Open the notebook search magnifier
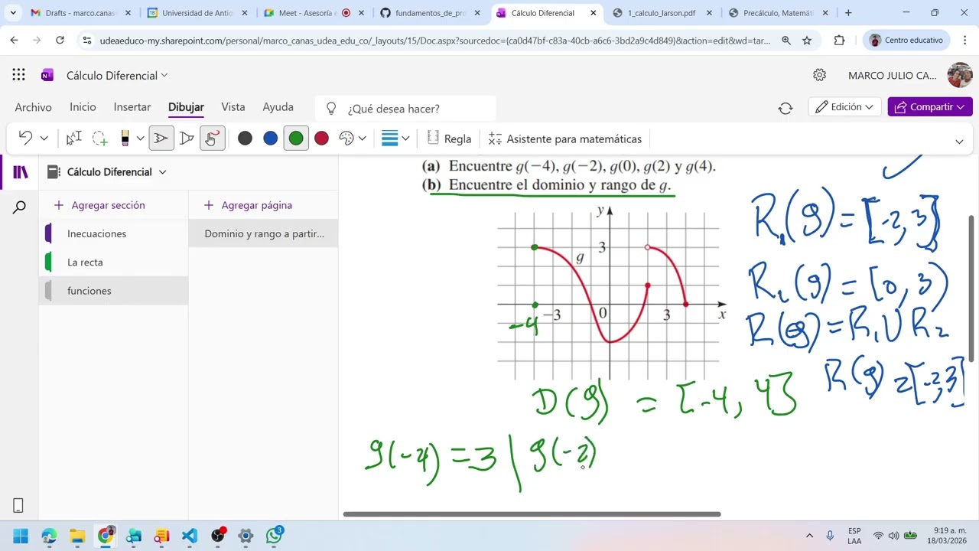Viewport: 979px width, 551px height. point(20,207)
